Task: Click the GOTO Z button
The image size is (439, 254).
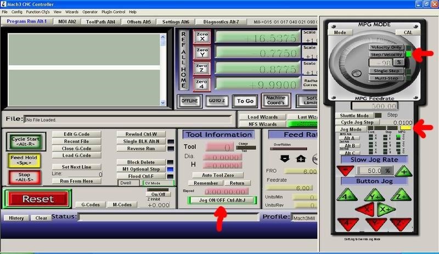Action: pos(217,100)
